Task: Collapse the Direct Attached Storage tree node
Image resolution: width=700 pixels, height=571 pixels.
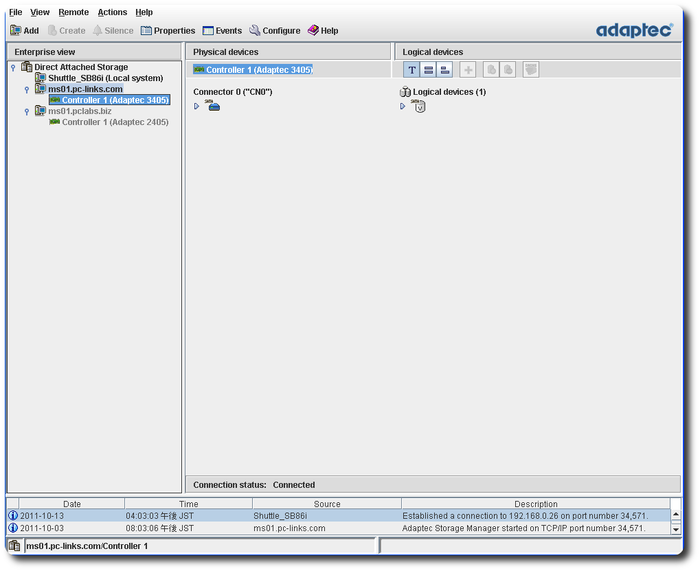Action: [x=13, y=67]
